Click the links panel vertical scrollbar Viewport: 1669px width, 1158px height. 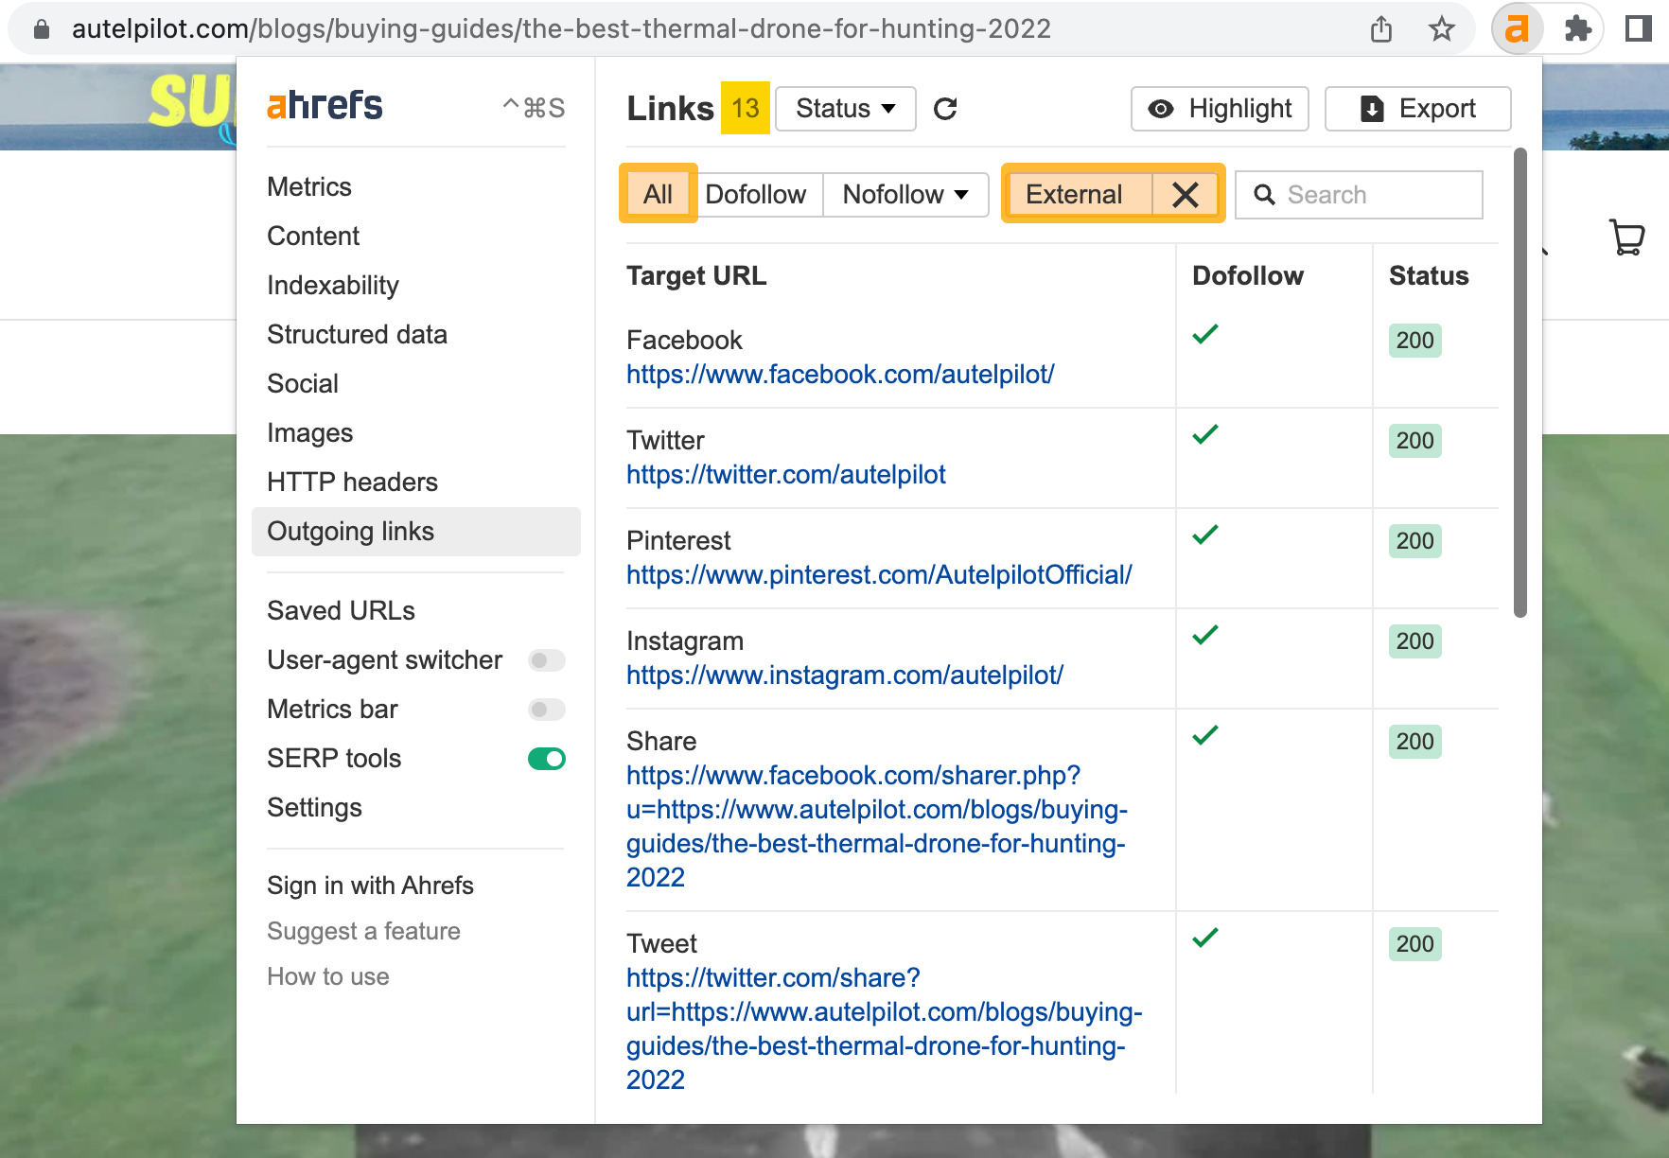[1520, 382]
